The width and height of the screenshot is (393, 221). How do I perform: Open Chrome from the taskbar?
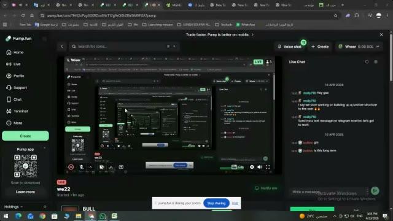click(42, 216)
